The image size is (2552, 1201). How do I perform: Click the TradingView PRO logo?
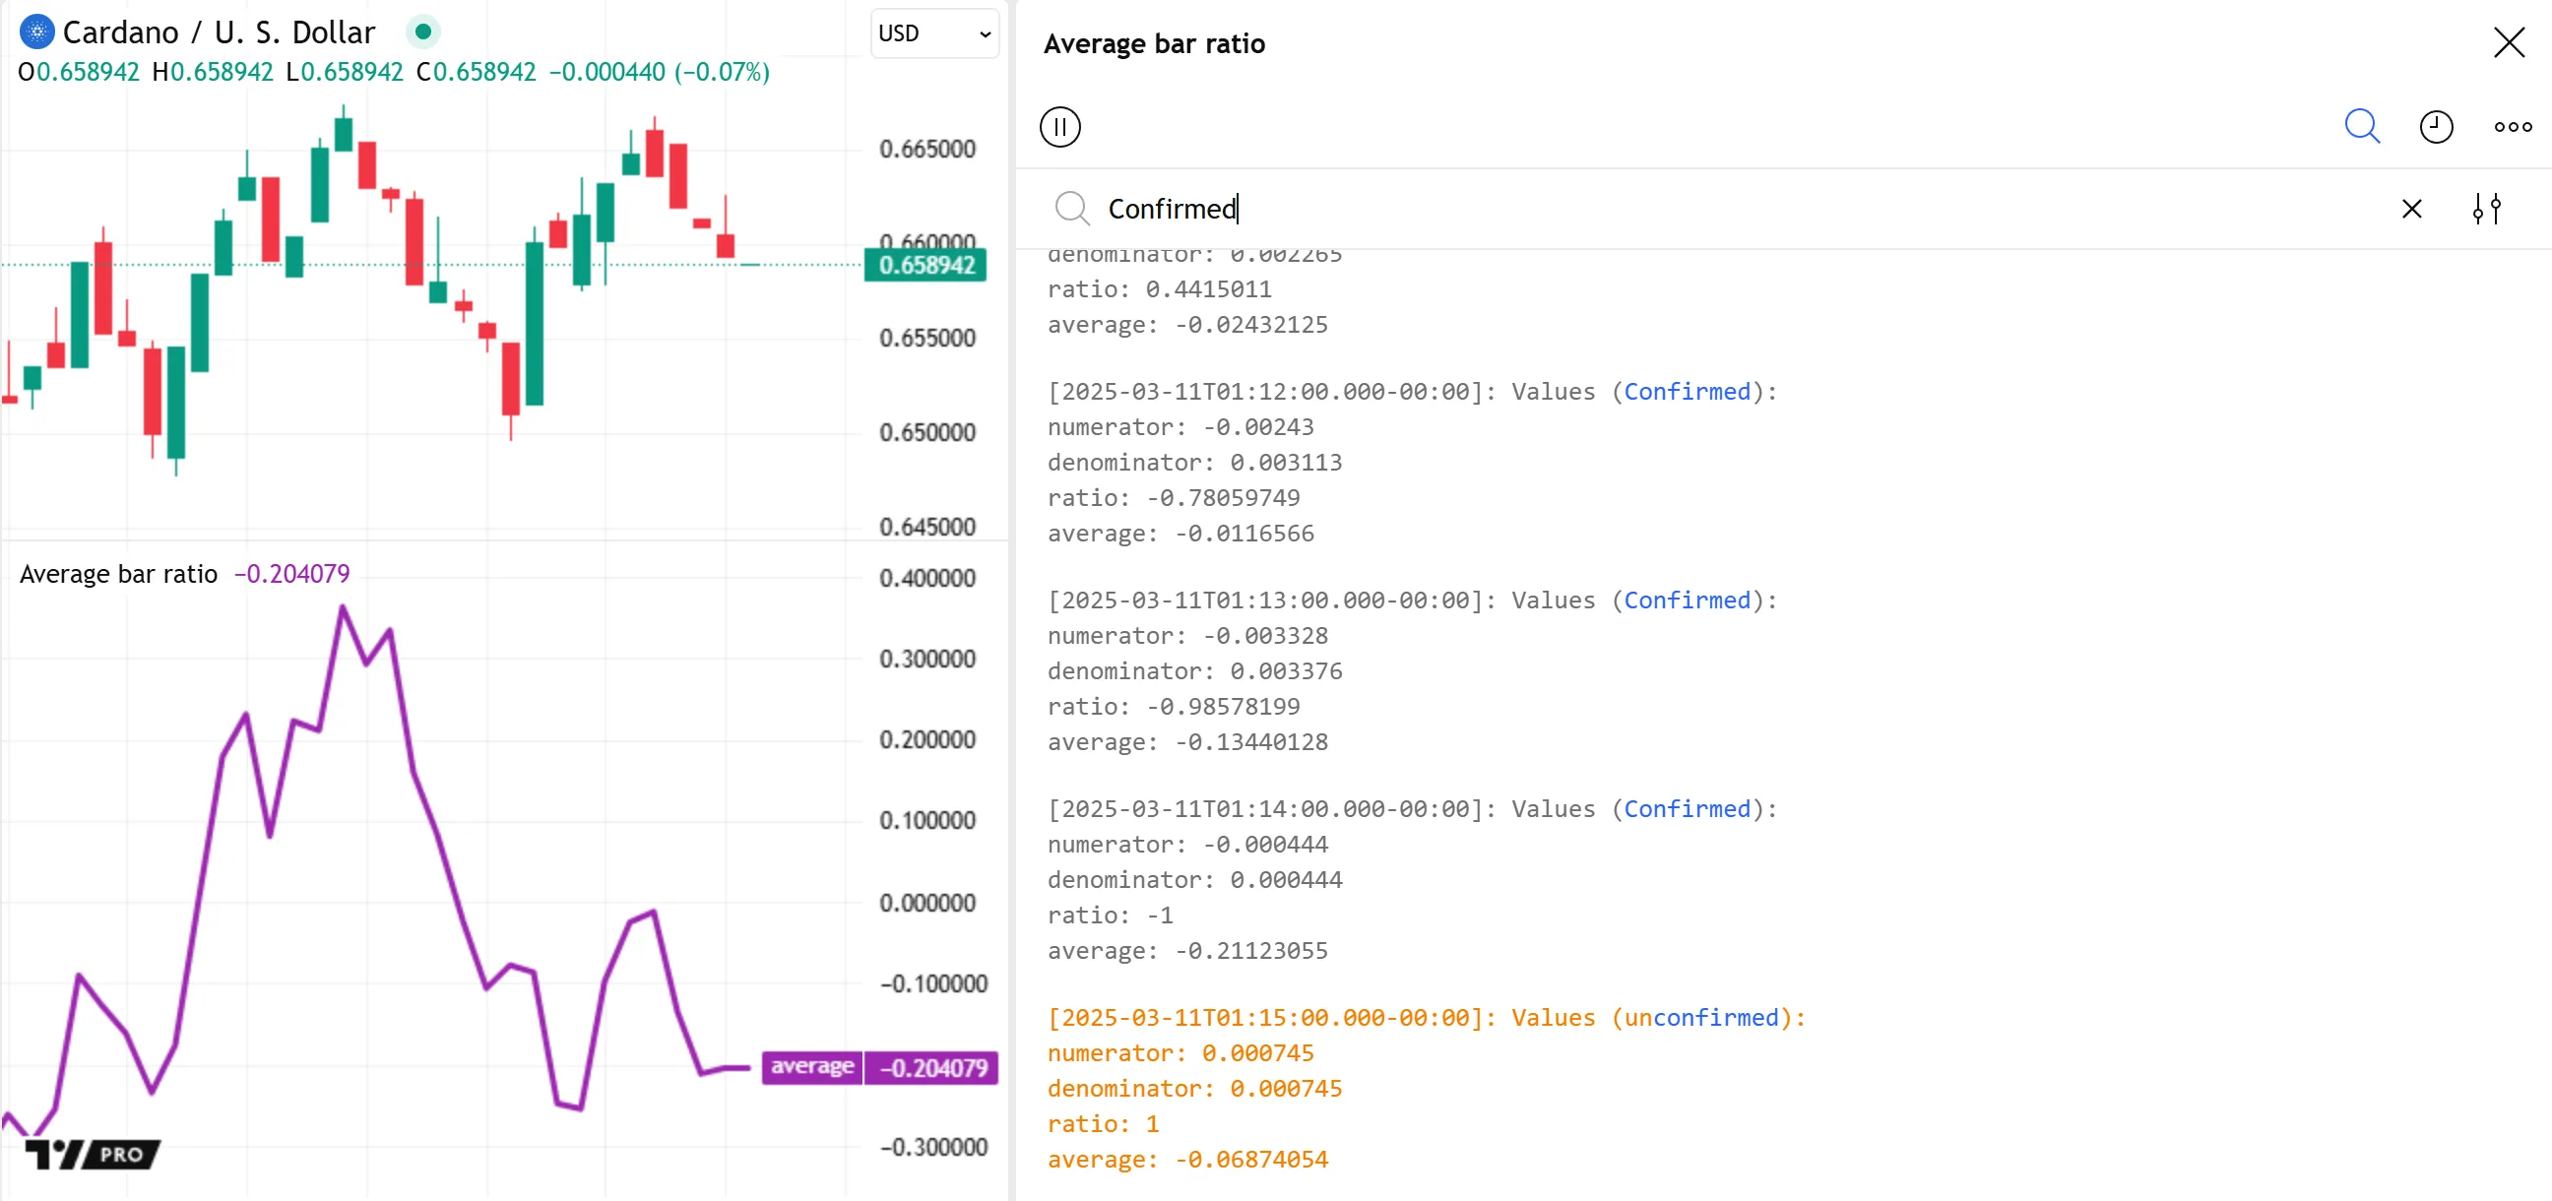93,1154
